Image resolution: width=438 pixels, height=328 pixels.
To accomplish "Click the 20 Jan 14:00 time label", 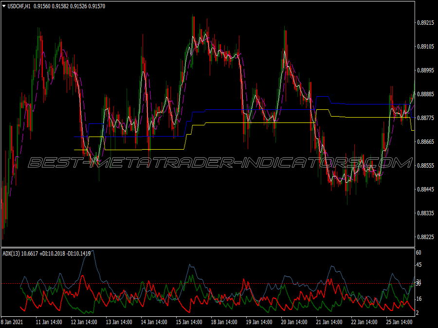I will [x=294, y=322].
